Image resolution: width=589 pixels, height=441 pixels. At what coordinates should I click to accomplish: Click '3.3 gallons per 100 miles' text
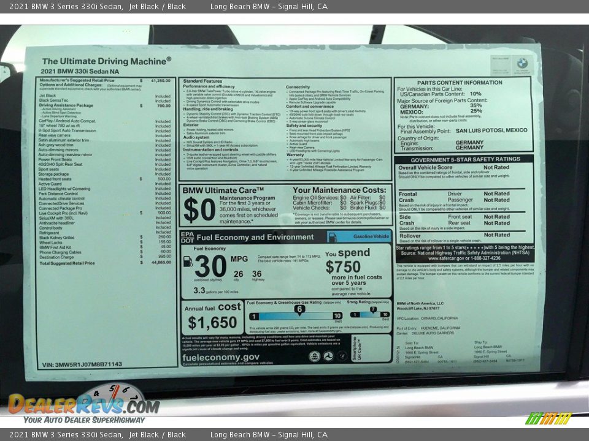(x=215, y=290)
